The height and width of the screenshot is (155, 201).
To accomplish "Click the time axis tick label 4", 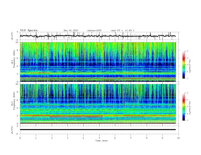I will point(83,138).
